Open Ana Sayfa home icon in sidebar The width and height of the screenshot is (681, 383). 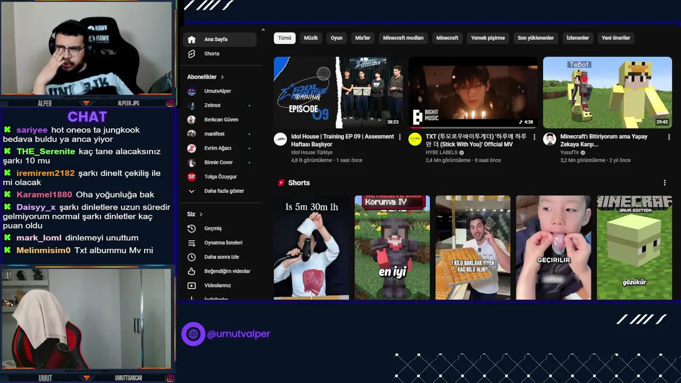(x=192, y=39)
